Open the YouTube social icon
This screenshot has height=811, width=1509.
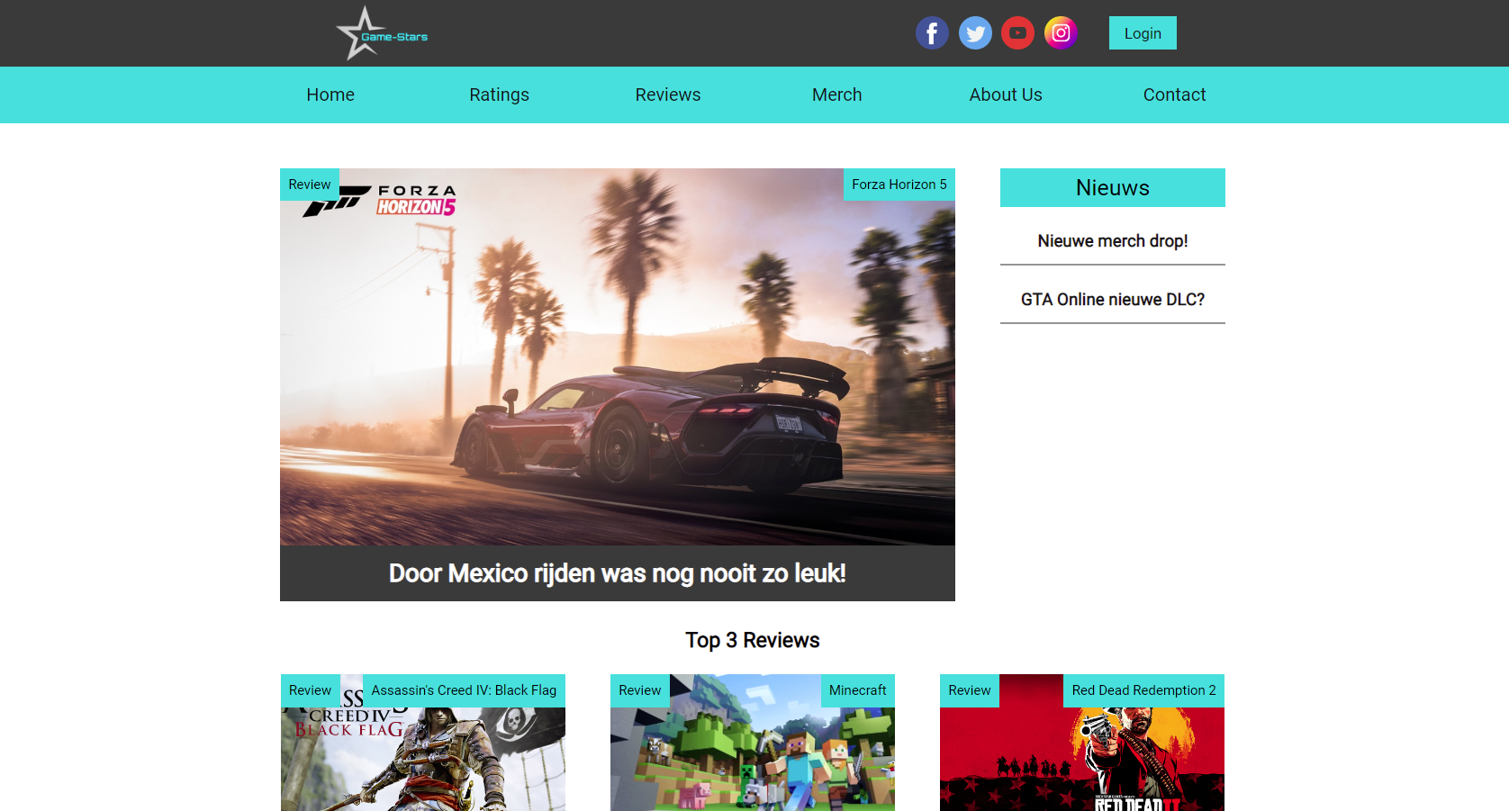(x=1017, y=33)
